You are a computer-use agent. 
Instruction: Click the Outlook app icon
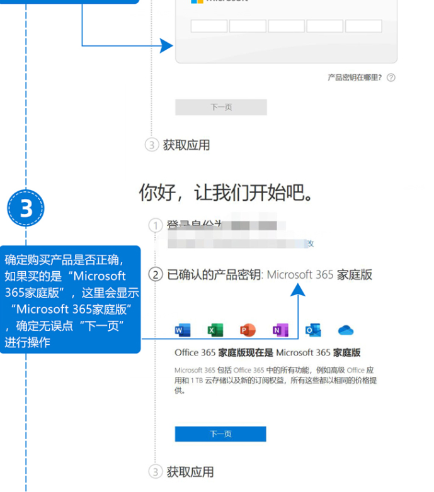pyautogui.click(x=313, y=330)
